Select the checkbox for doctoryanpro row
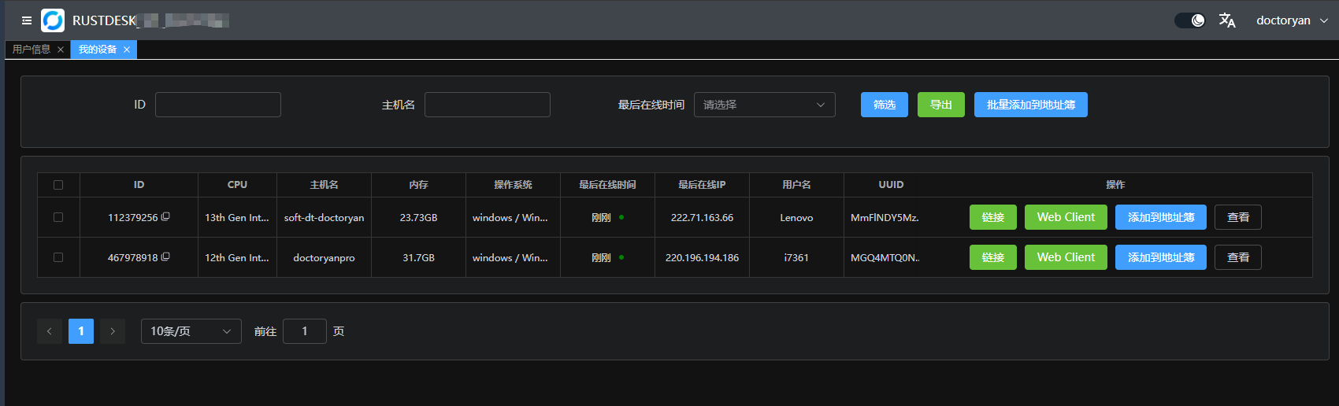 (x=58, y=257)
